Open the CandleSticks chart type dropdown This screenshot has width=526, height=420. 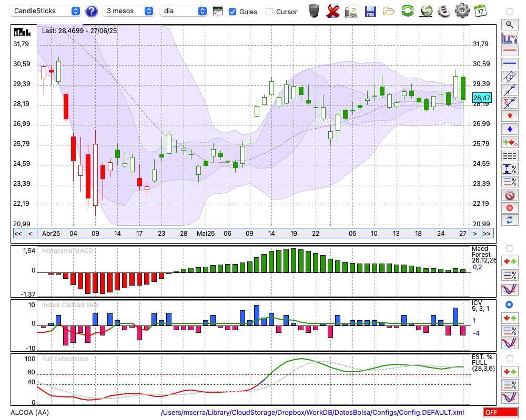tap(45, 11)
